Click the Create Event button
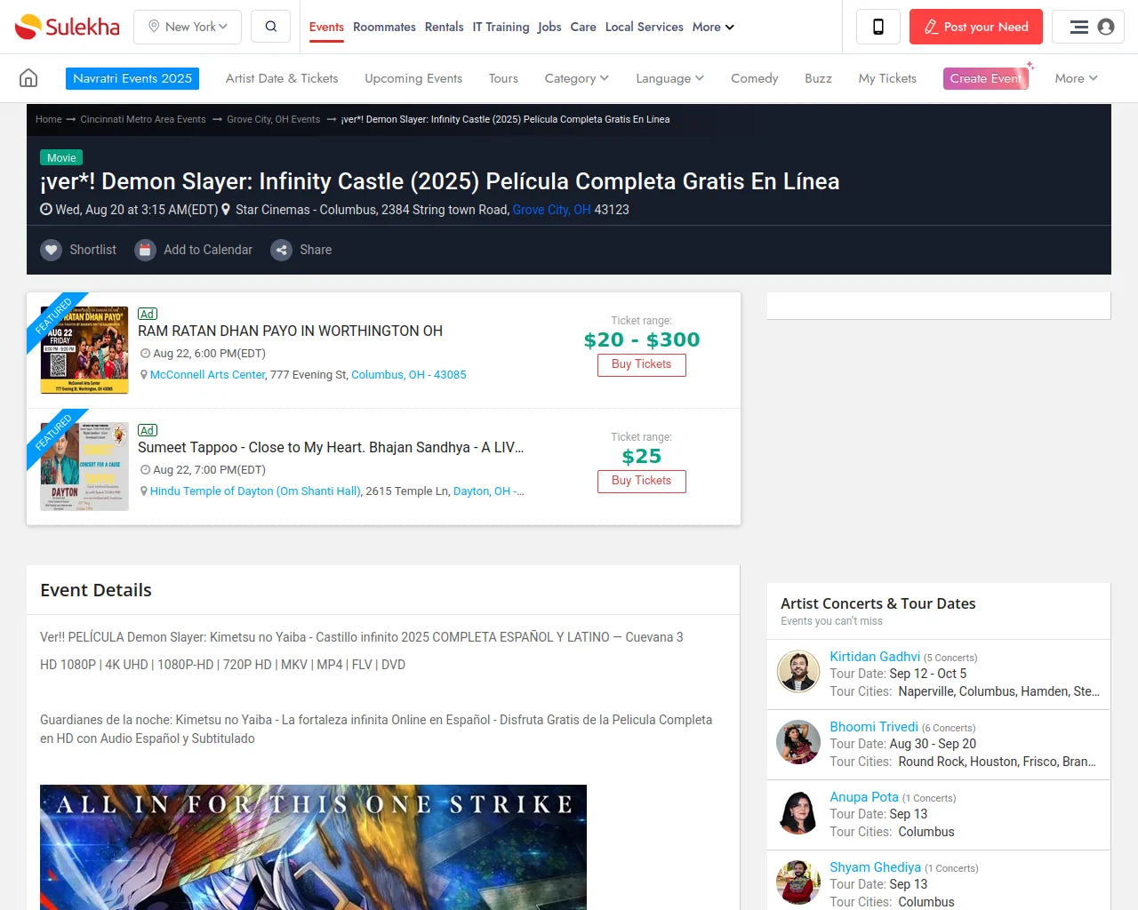Screen dimensions: 1138x910 click(x=986, y=78)
